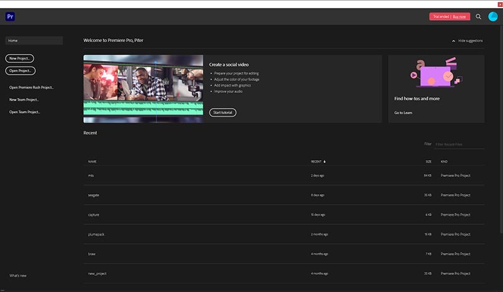This screenshot has width=503, height=292.
Task: Choose Open Team Project option
Action: [25, 112]
